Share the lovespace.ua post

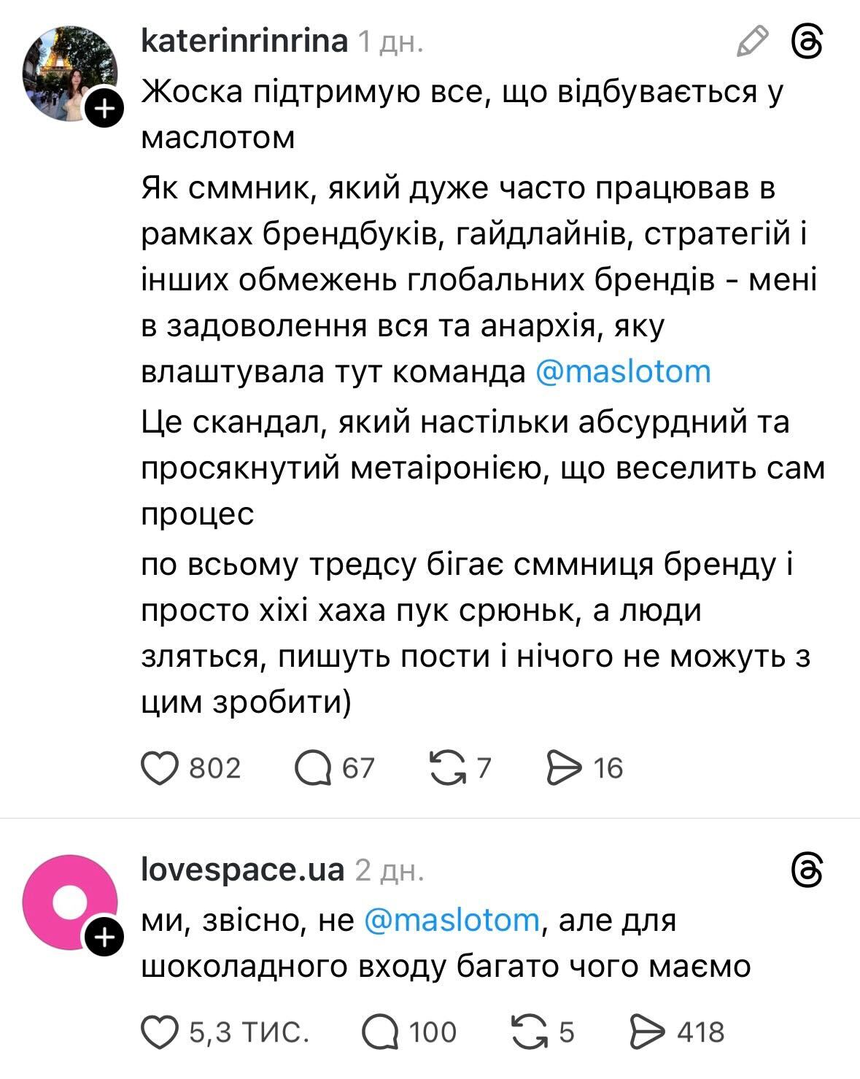[647, 1032]
